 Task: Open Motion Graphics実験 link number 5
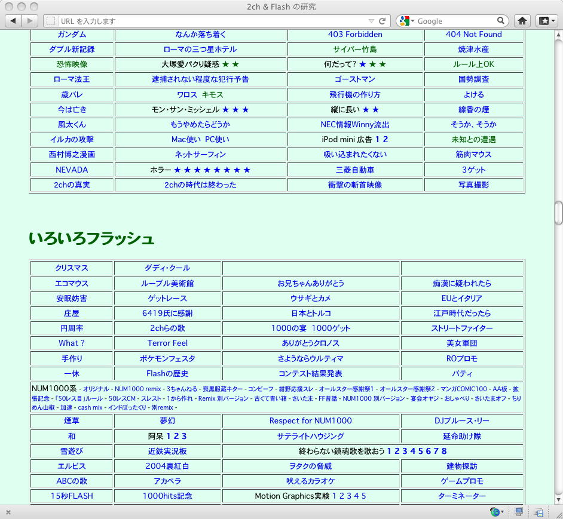pos(364,496)
